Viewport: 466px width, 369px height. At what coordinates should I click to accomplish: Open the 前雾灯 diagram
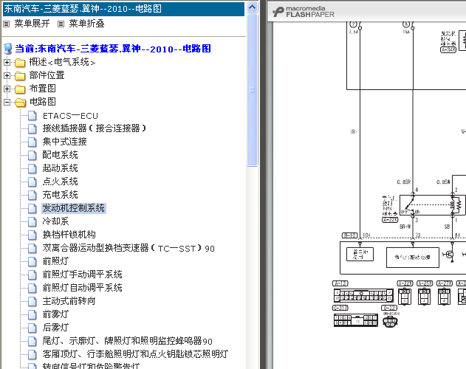pyautogui.click(x=55, y=314)
